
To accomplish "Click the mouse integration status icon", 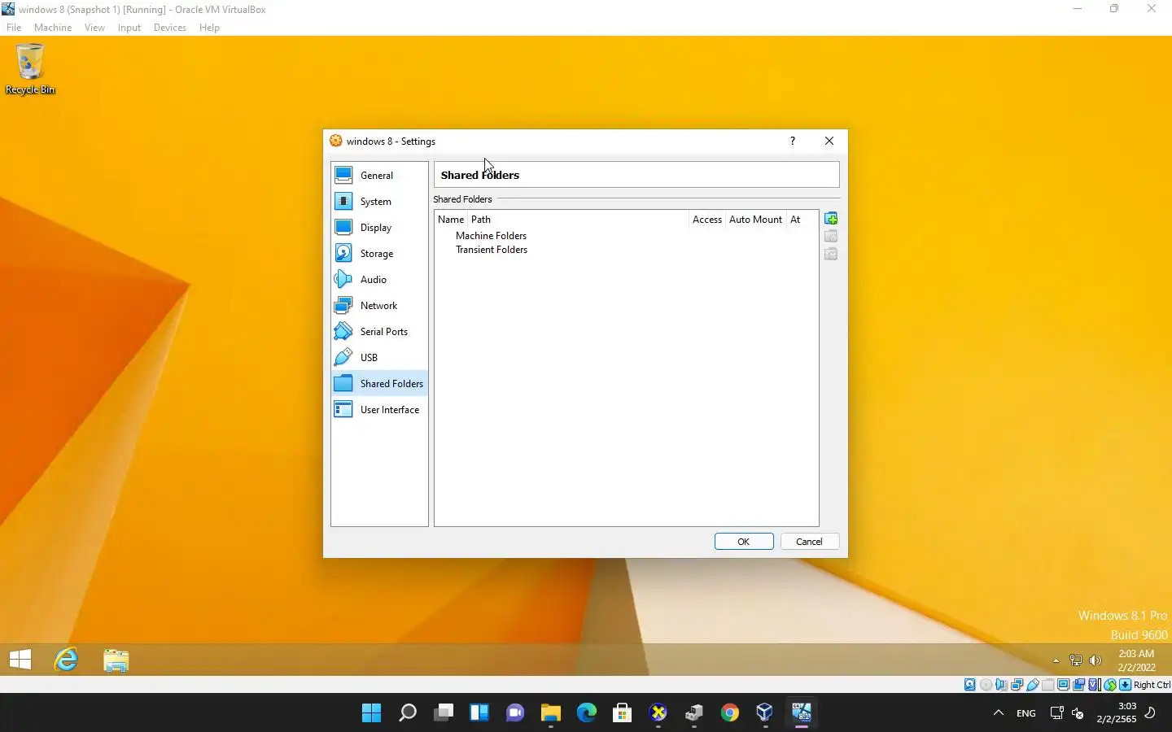I will (1110, 685).
